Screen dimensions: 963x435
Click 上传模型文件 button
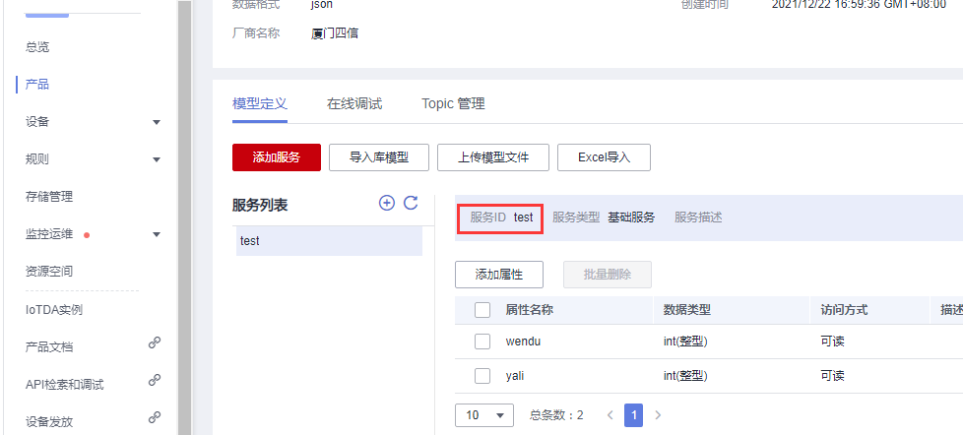click(x=493, y=157)
